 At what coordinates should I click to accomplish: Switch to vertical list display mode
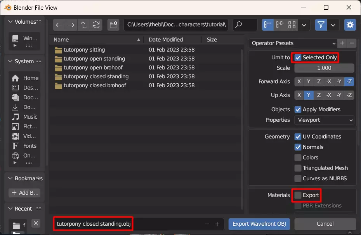point(268,25)
